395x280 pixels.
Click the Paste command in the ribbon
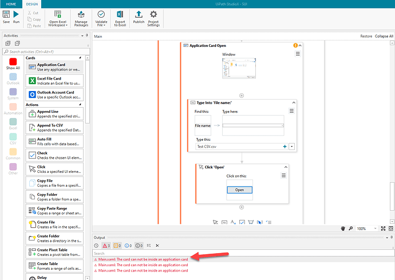[x=34, y=26]
